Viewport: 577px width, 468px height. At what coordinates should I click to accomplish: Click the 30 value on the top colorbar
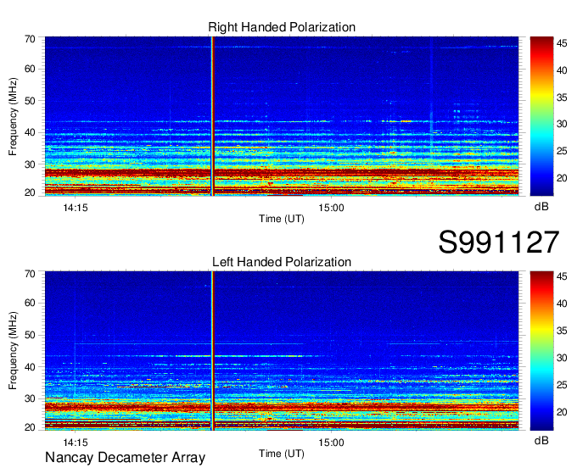pyautogui.click(x=562, y=124)
